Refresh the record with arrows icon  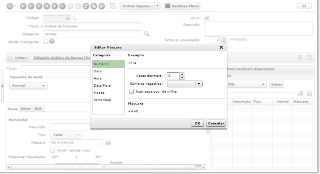pyautogui.click(x=86, y=6)
